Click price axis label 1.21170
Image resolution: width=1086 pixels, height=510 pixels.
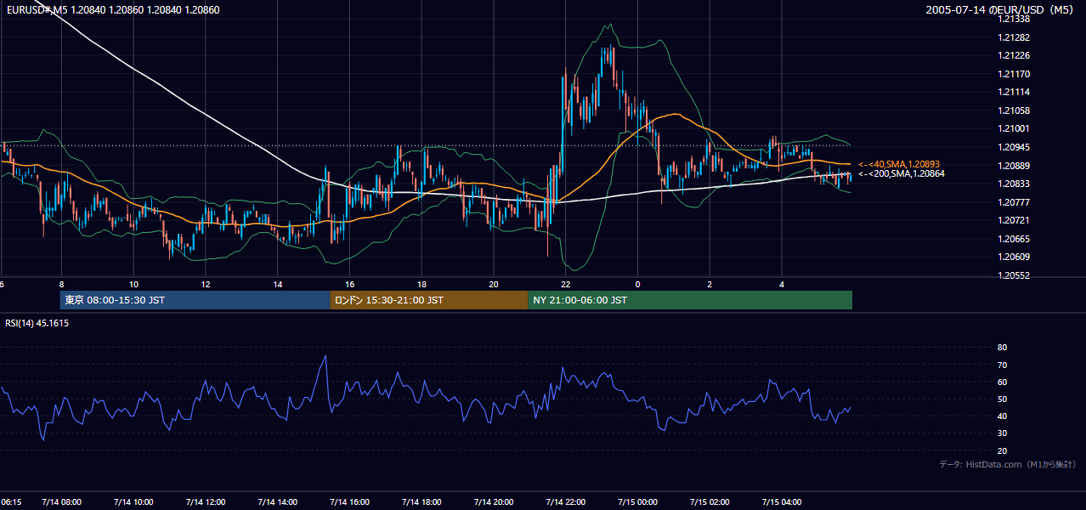click(1015, 74)
